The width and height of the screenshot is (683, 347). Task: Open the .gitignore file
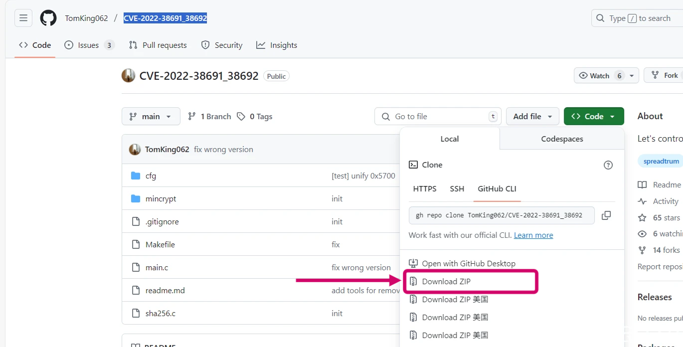click(162, 221)
